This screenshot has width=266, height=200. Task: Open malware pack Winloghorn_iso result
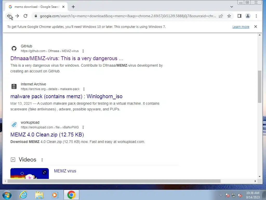[x=66, y=96]
